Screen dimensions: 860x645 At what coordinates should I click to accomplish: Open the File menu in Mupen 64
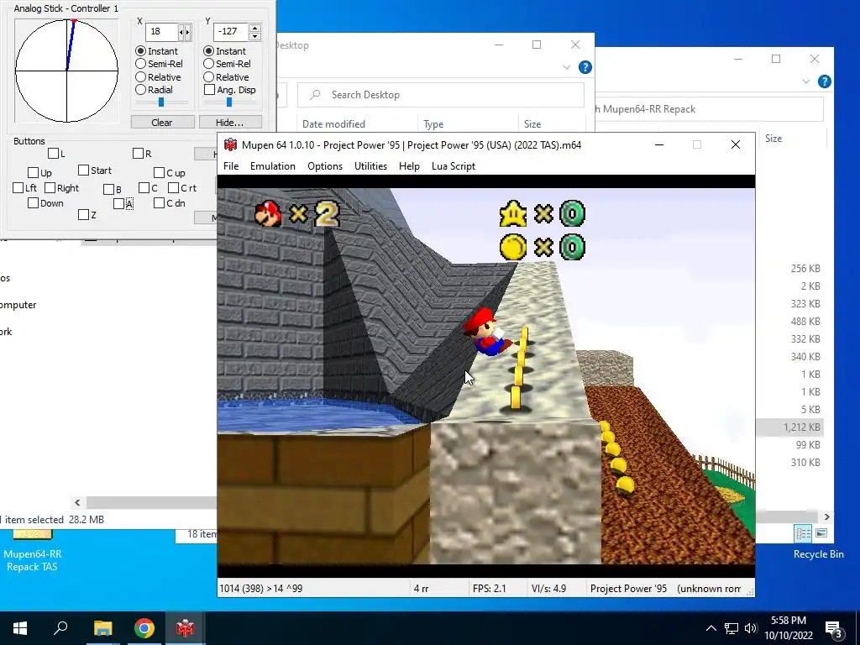click(x=231, y=166)
